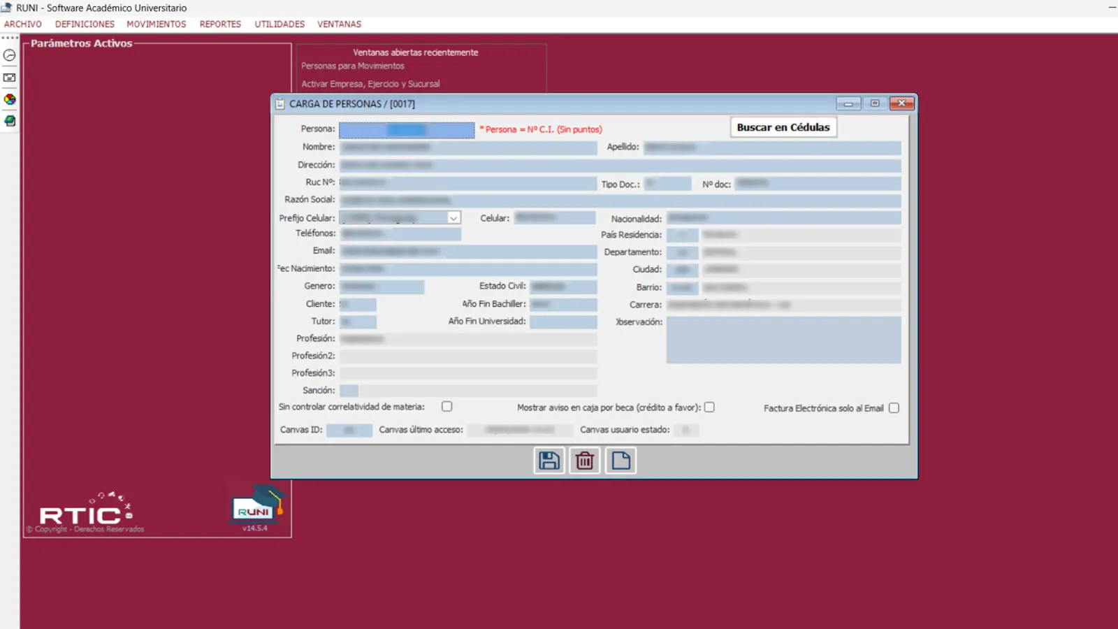Check Mostrar aviso en caja por beca
The image size is (1118, 629).
(x=709, y=407)
